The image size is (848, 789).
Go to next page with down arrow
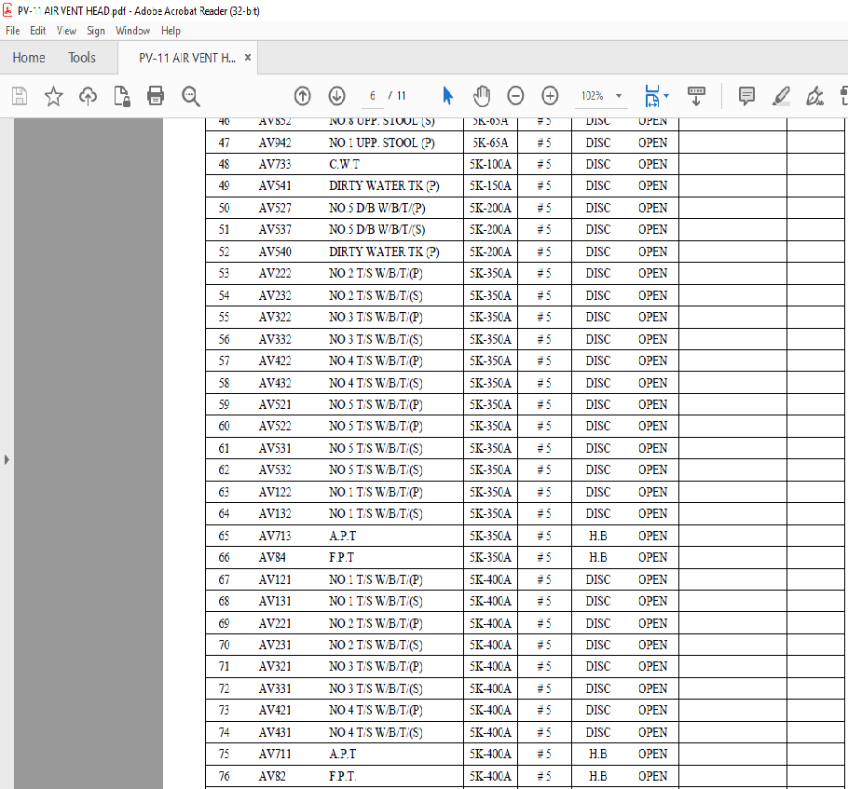pos(336,96)
